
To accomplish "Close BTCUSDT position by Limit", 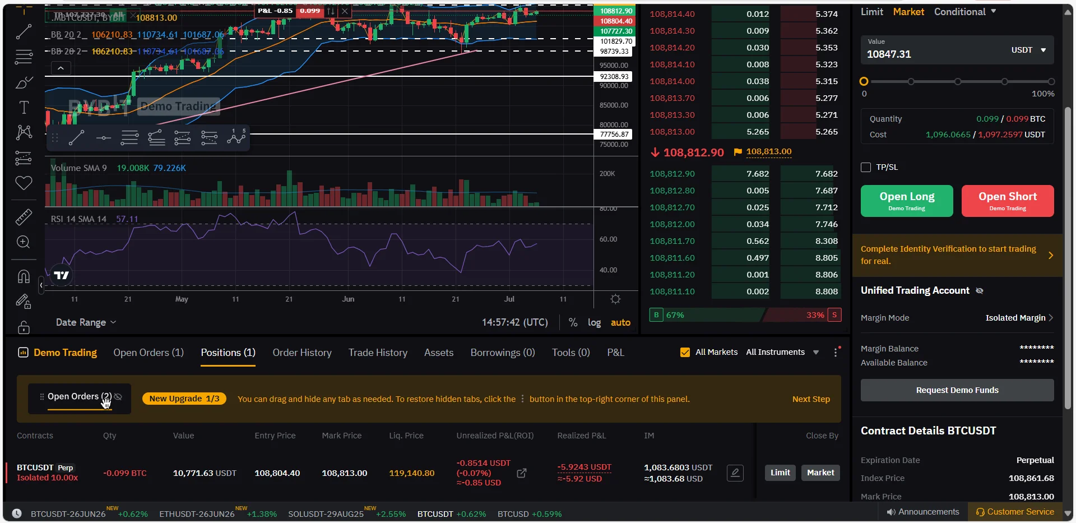I will [780, 473].
